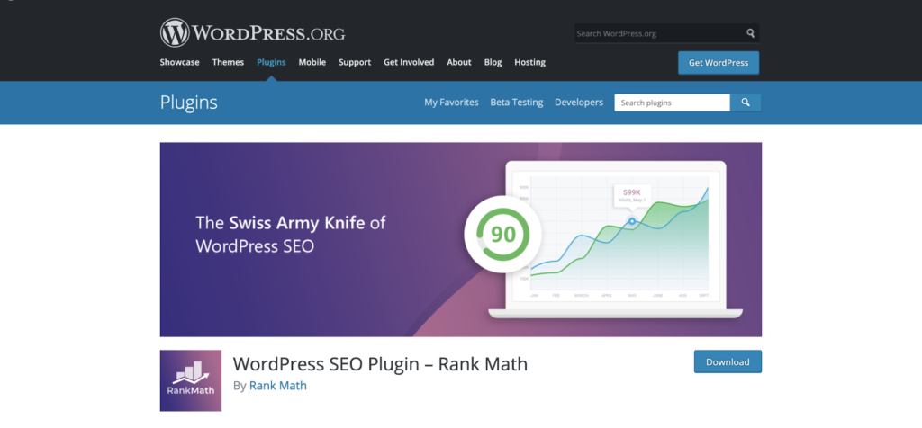Click the Swiss Army Knife banner image
Image resolution: width=922 pixels, height=428 pixels.
click(461, 239)
